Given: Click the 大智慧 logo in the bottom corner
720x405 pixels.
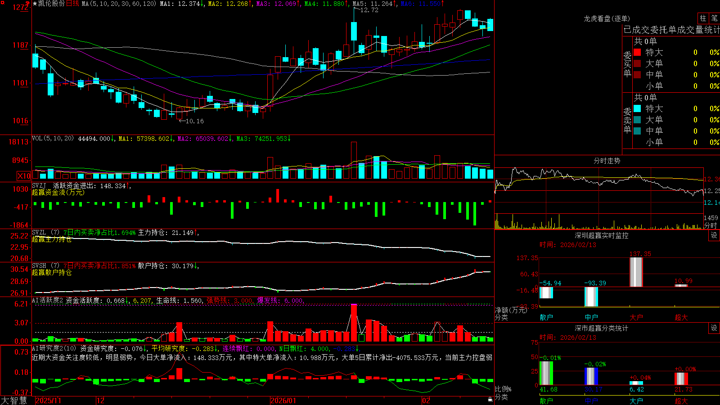Looking at the screenshot, I should coord(14,400).
